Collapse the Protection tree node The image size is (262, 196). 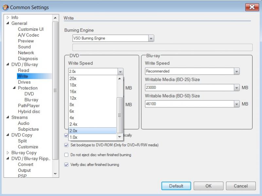(x=14, y=88)
